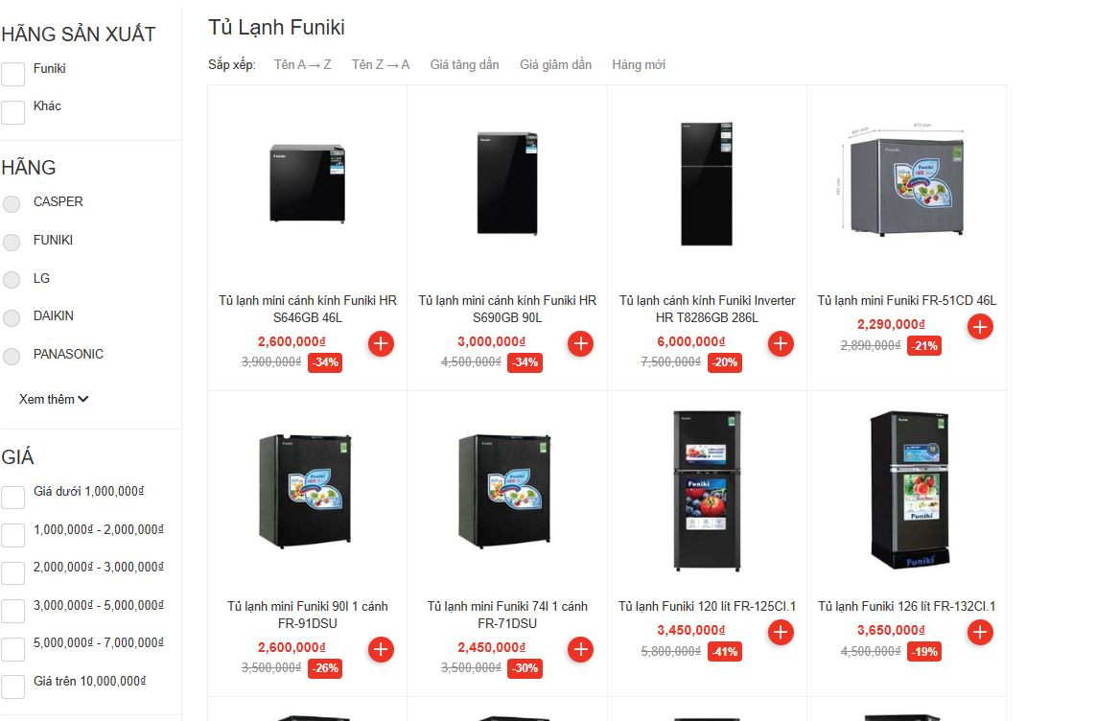
Task: Open Tủ lạnh Funiki 126 lít FR-132CI.1 title
Action: (x=906, y=606)
